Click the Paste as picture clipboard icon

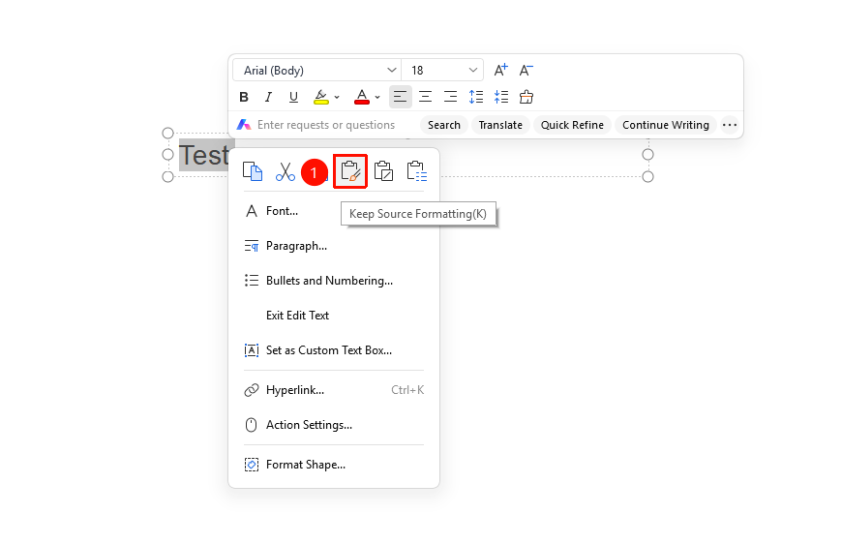tap(383, 171)
